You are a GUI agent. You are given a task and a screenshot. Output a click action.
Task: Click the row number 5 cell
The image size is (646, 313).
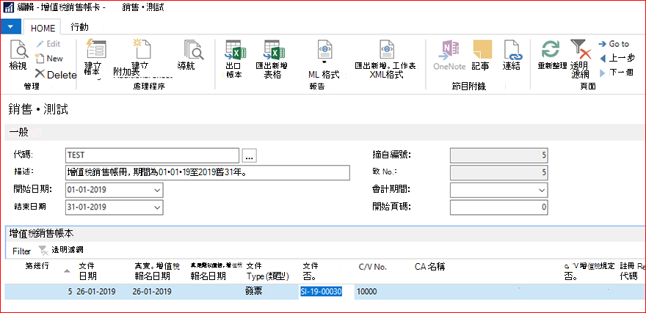70,292
